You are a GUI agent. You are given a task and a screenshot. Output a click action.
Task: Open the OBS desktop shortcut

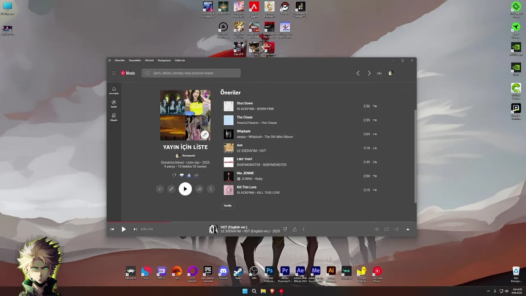254,273
